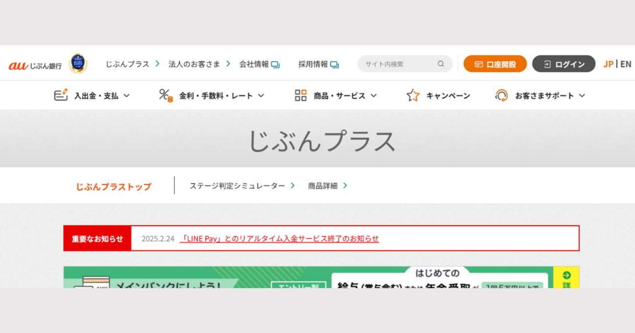Viewport: 635px width, 333px height.
Task: Click the chevron after ステージ判定シミュレーター
Action: pos(293,185)
